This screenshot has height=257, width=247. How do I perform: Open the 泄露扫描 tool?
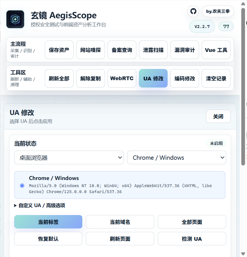pyautogui.click(x=153, y=50)
